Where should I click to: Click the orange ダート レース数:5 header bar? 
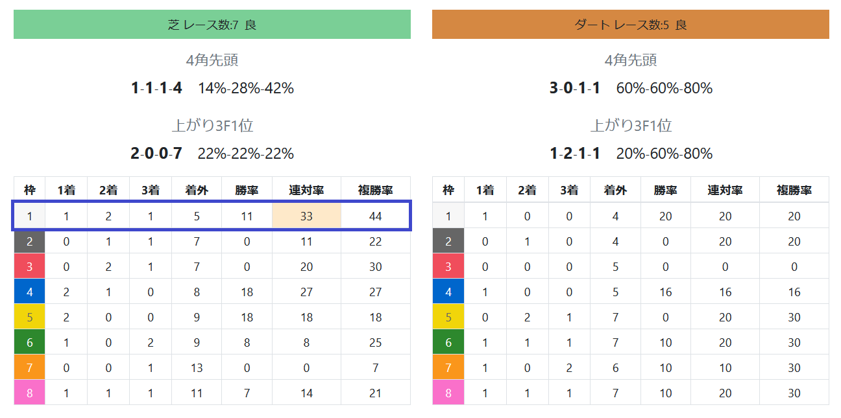point(631,25)
